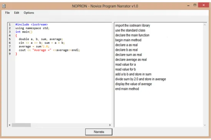Click the 'int main()' code line
This screenshot has width=211, height=140.
24,32
